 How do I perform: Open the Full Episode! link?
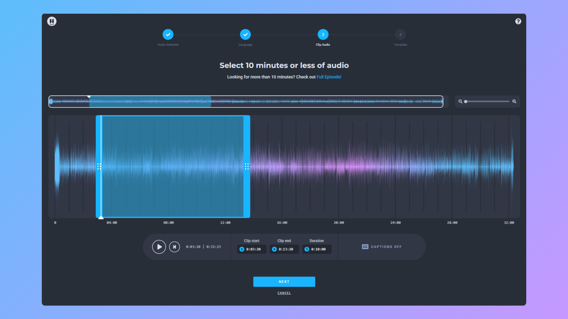tap(329, 77)
